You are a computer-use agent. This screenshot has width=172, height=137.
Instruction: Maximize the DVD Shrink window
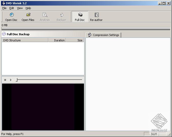(164, 3)
